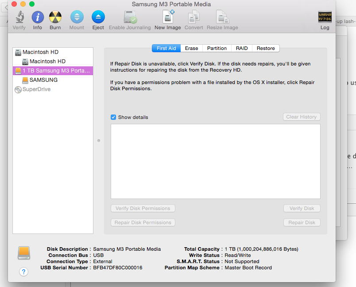
Task: Open the Partition tab
Action: click(x=217, y=48)
